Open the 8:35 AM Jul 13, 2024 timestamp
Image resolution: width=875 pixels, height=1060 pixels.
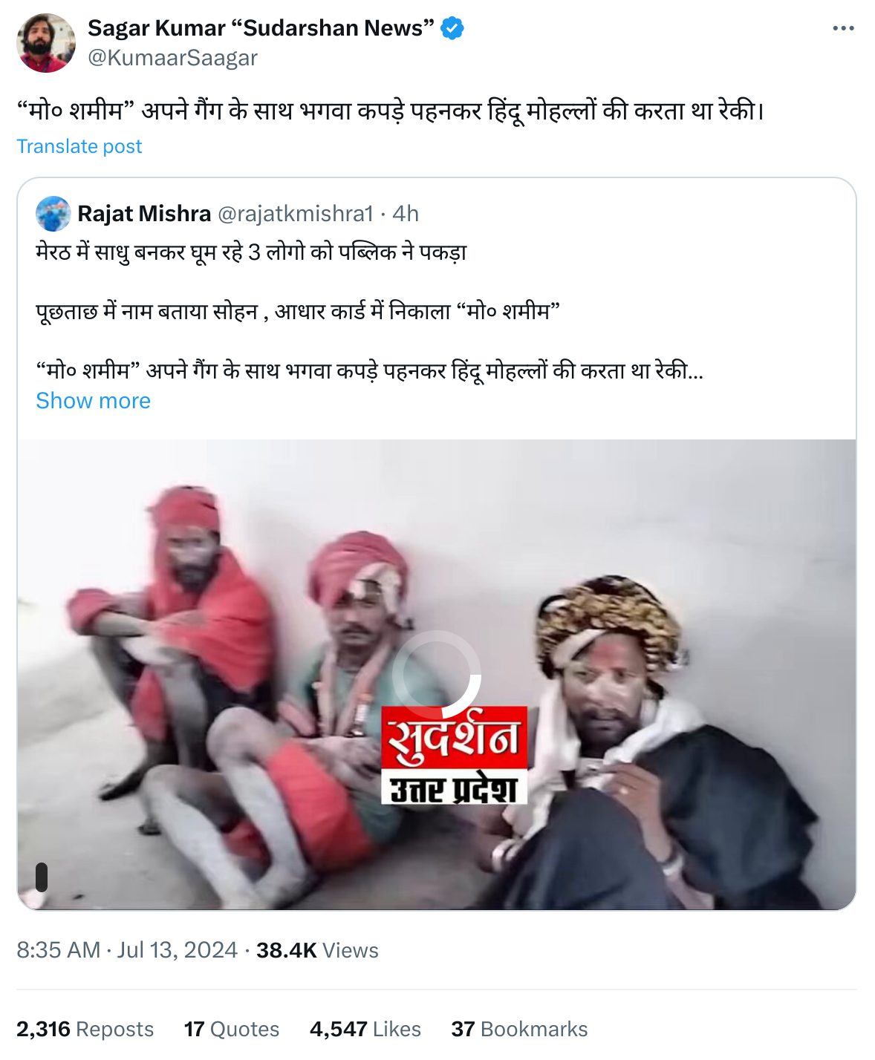point(127,950)
